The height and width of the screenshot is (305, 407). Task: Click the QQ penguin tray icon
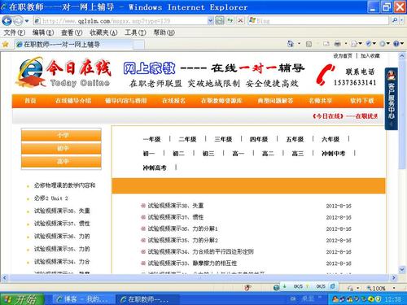point(335,299)
